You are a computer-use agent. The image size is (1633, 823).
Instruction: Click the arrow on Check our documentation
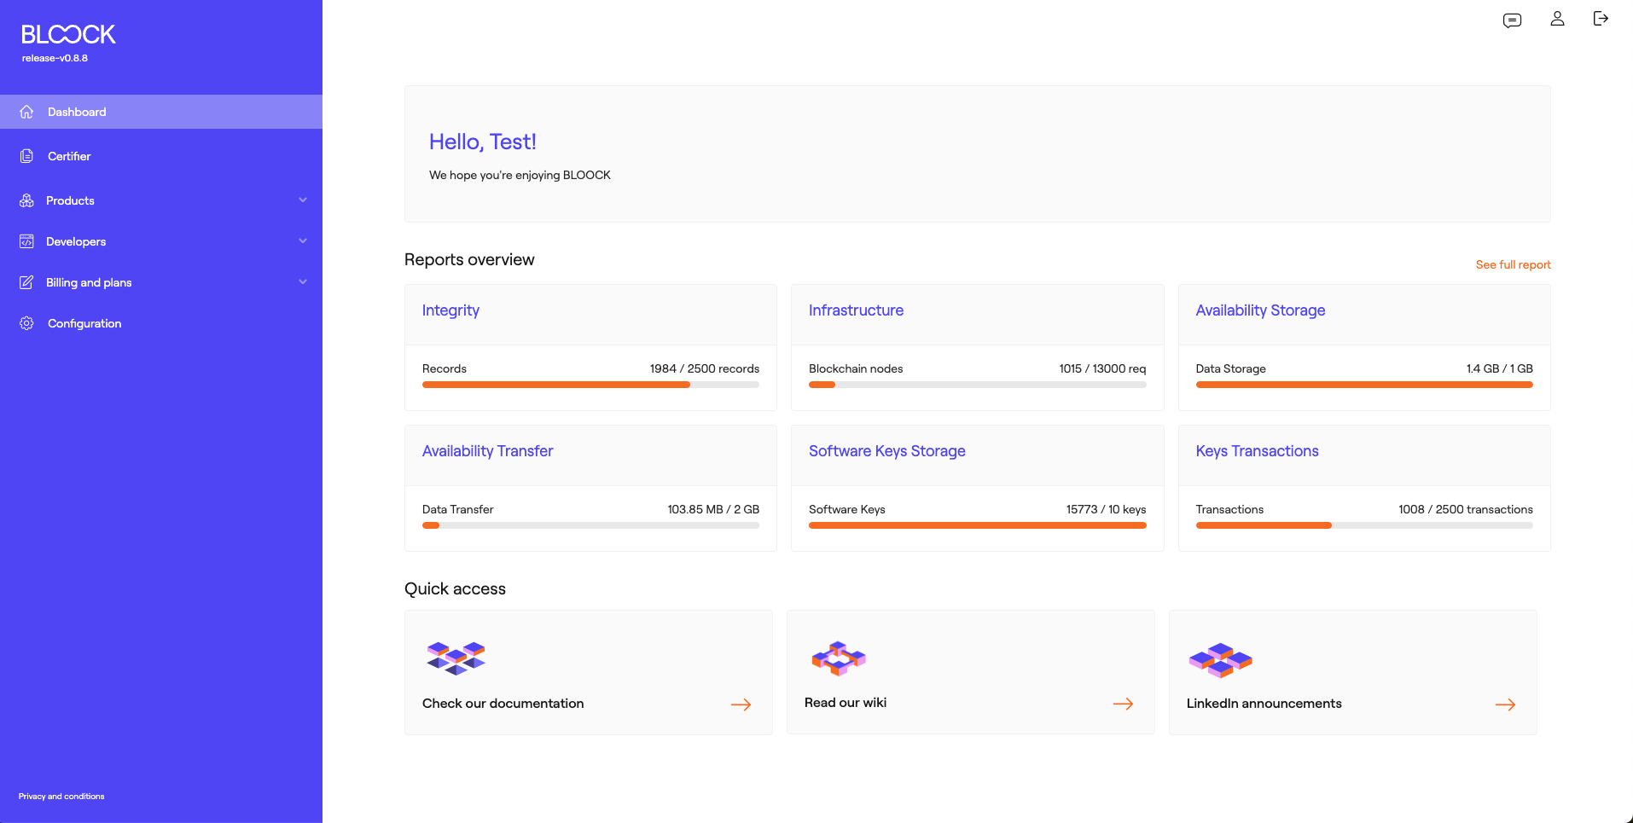(x=741, y=704)
